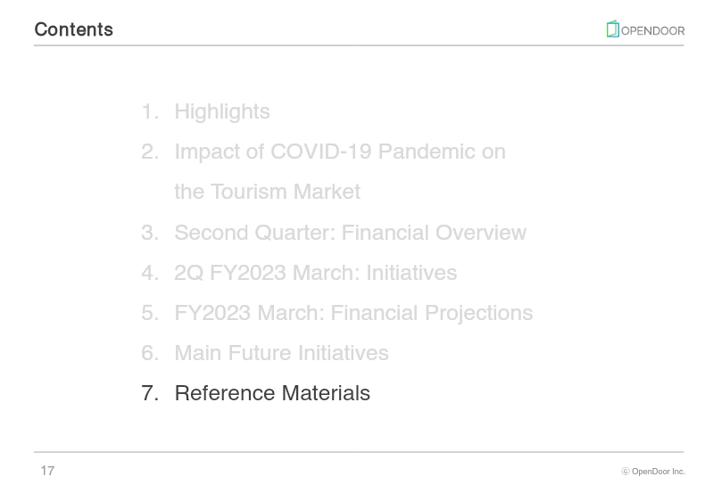The image size is (713, 493).
Task: Open 2Q FY2023 March: Initiatives
Action: (x=316, y=273)
